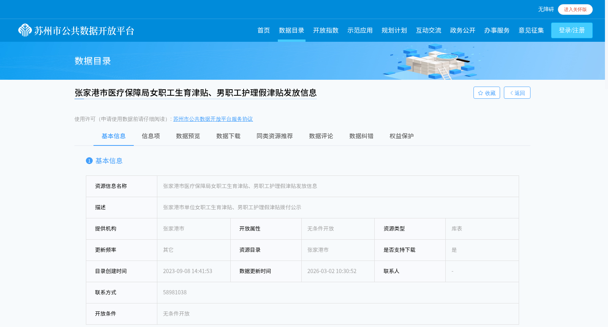
Task: Switch to the 数据纠错 tab
Action: (x=361, y=136)
